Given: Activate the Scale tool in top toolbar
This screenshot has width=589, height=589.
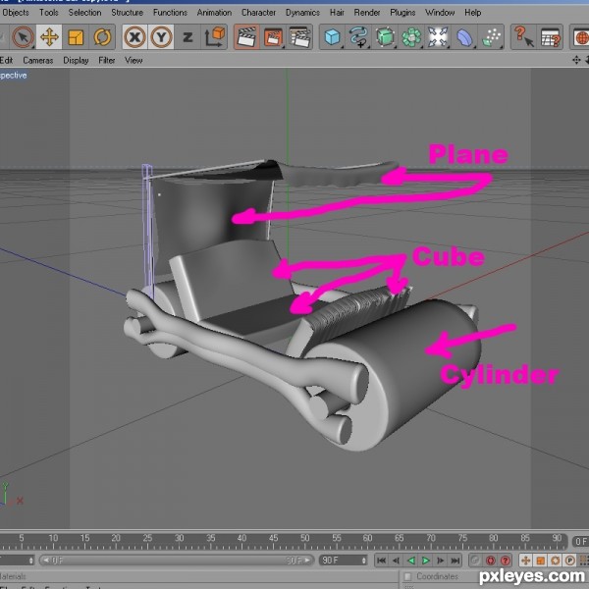Looking at the screenshot, I should pyautogui.click(x=76, y=37).
